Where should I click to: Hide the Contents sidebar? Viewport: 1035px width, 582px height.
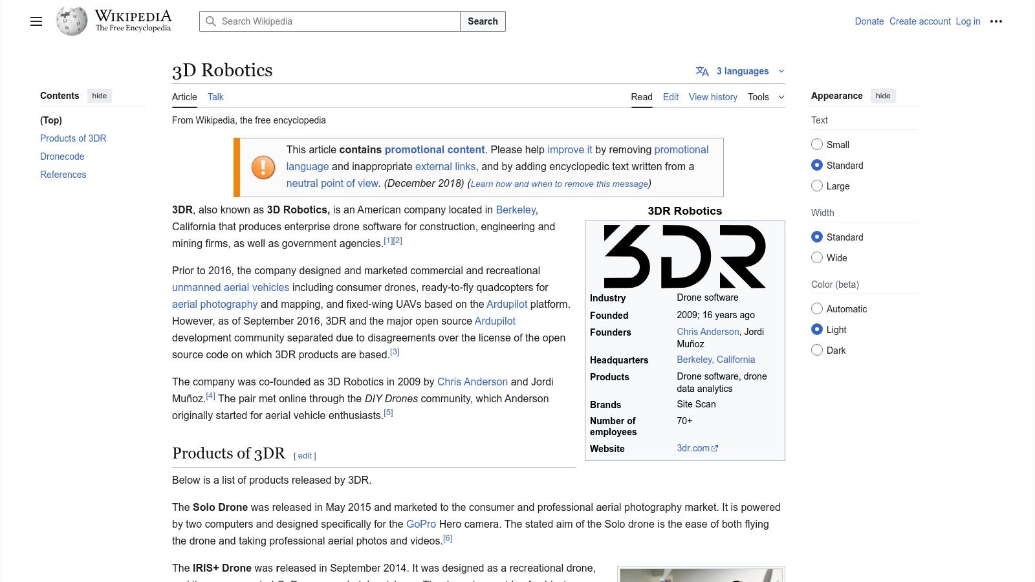tap(99, 96)
